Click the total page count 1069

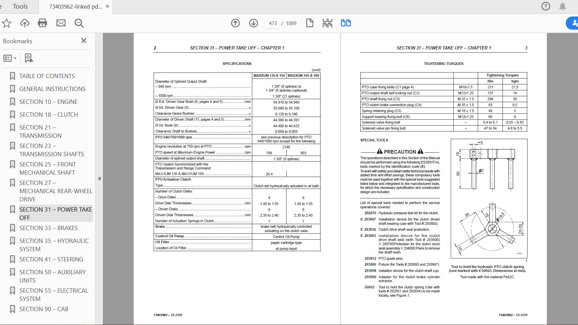291,23
